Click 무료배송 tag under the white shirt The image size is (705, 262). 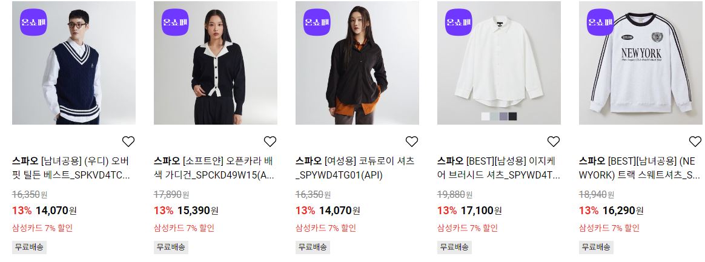click(454, 247)
